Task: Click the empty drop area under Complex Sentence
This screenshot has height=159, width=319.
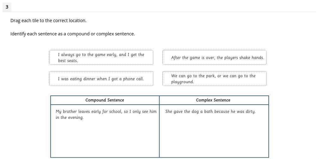Action: pos(214,136)
